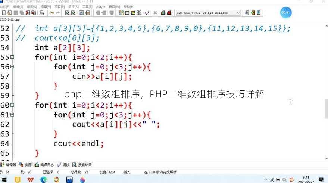Click the Toggle Bookmark icon with the green arrow
This screenshot has width=328, height=183.
click(253, 13)
